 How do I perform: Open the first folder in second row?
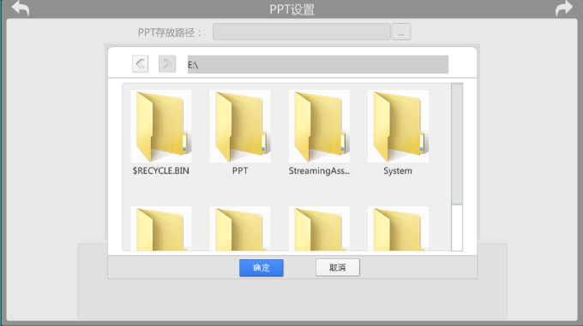click(x=161, y=228)
